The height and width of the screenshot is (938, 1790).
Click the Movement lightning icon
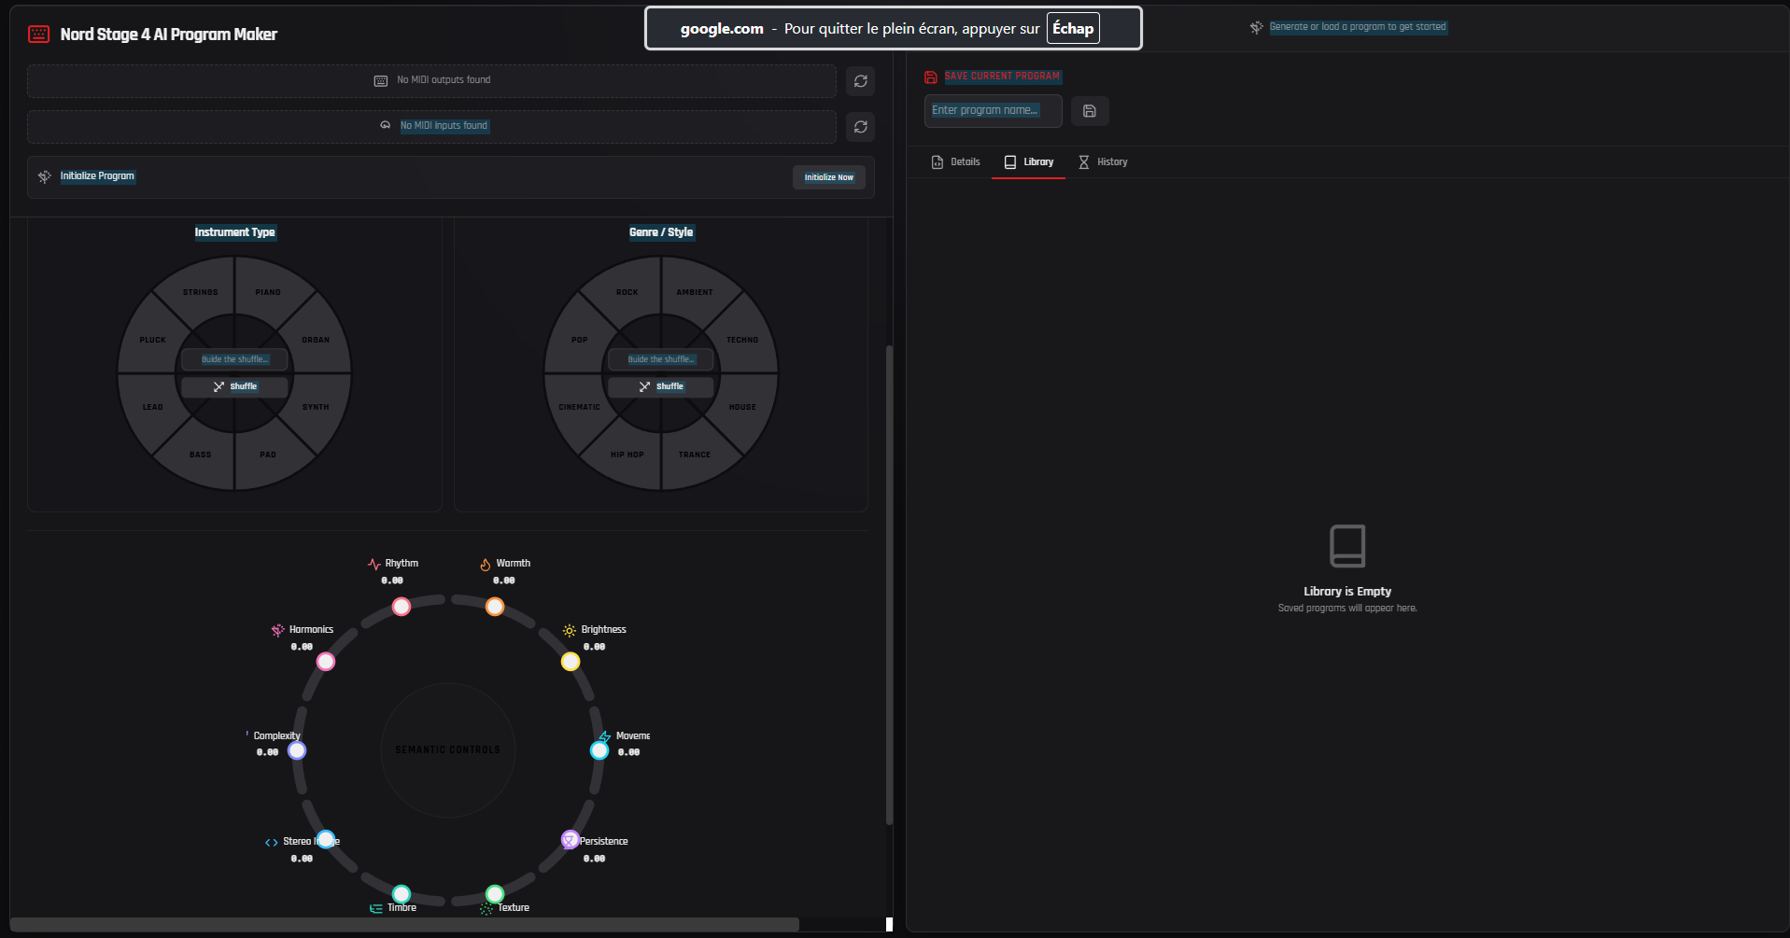(x=605, y=736)
